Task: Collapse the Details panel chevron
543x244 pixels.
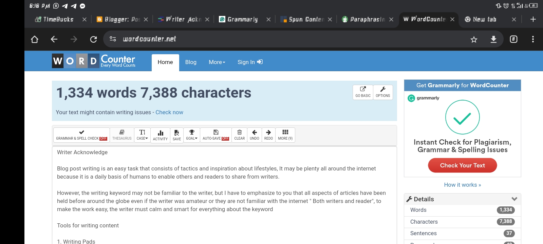Action: click(514, 199)
